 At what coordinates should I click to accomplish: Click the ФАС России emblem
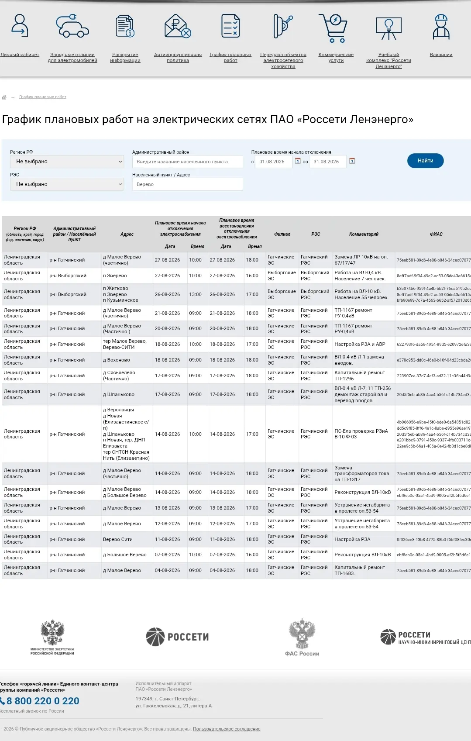(302, 637)
